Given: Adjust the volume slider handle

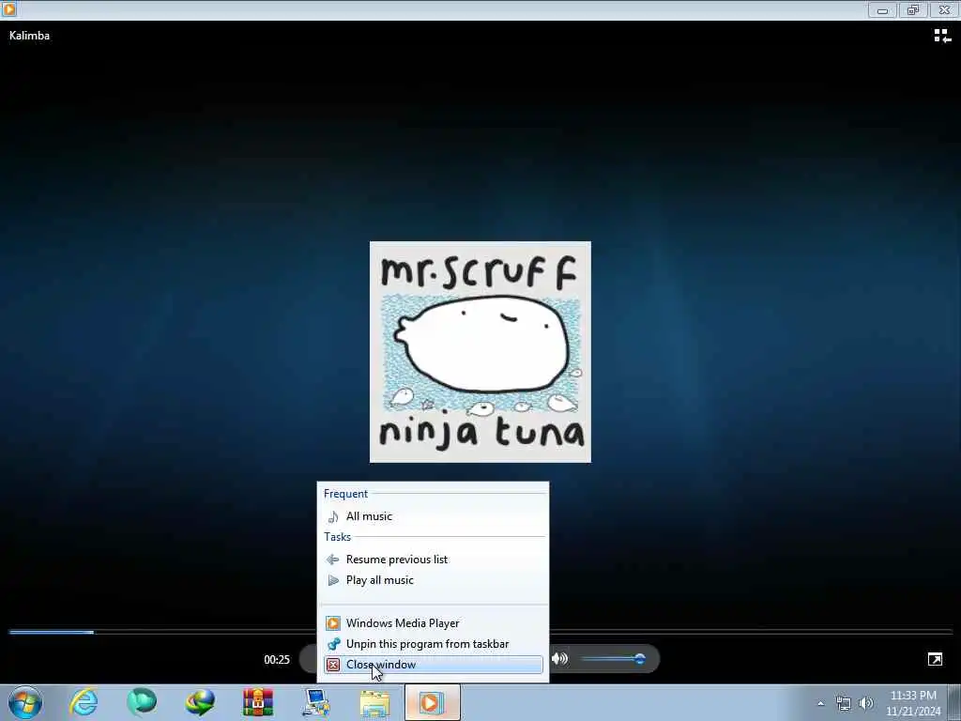Looking at the screenshot, I should (x=640, y=658).
